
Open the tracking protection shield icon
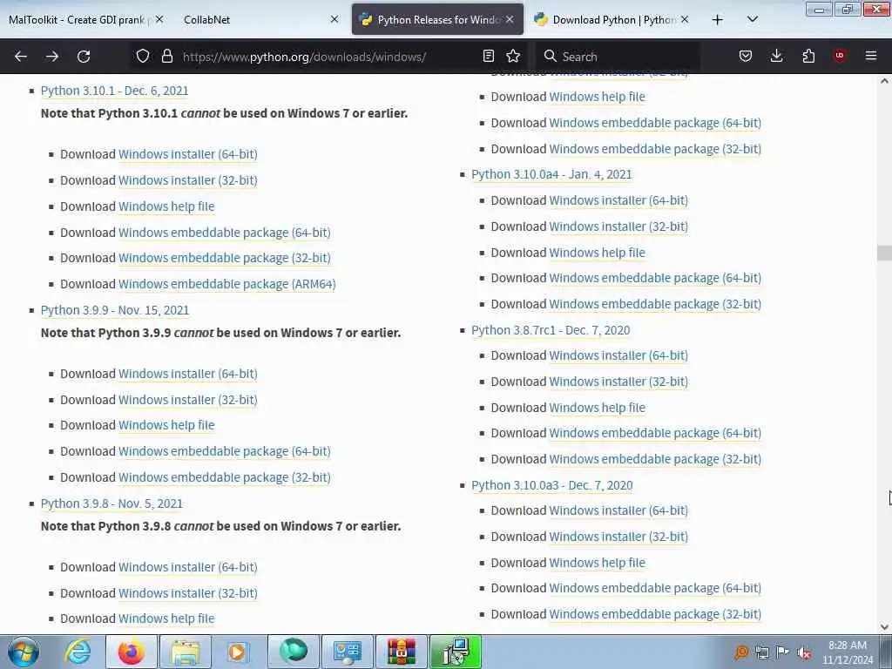pos(143,56)
